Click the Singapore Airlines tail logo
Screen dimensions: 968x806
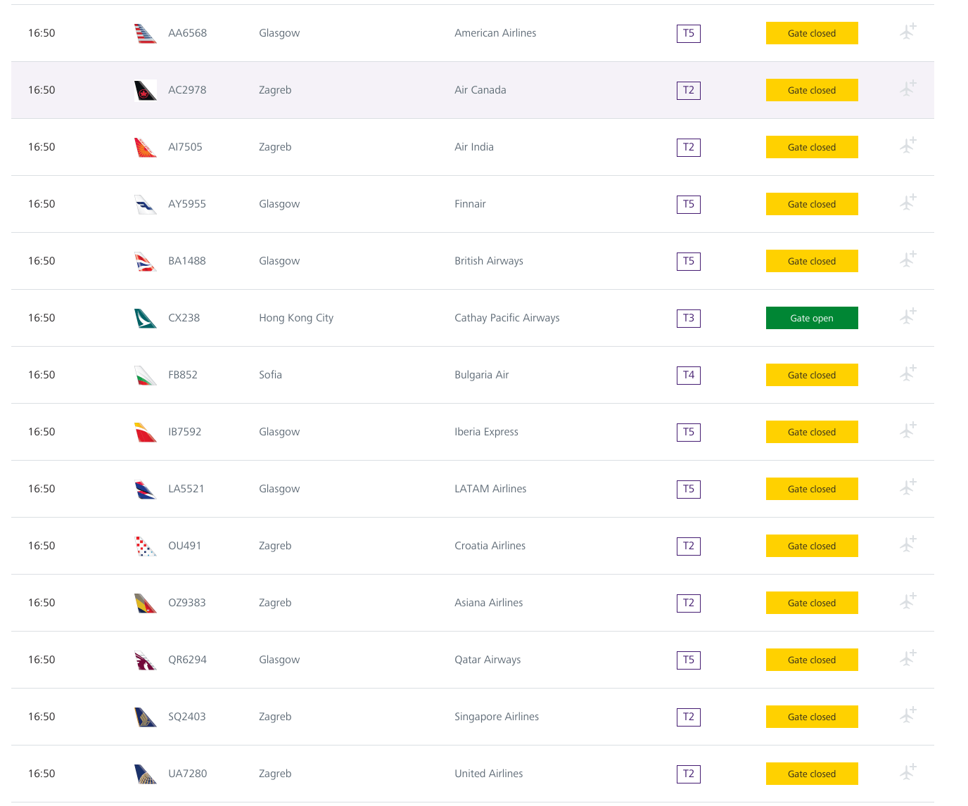tap(145, 717)
